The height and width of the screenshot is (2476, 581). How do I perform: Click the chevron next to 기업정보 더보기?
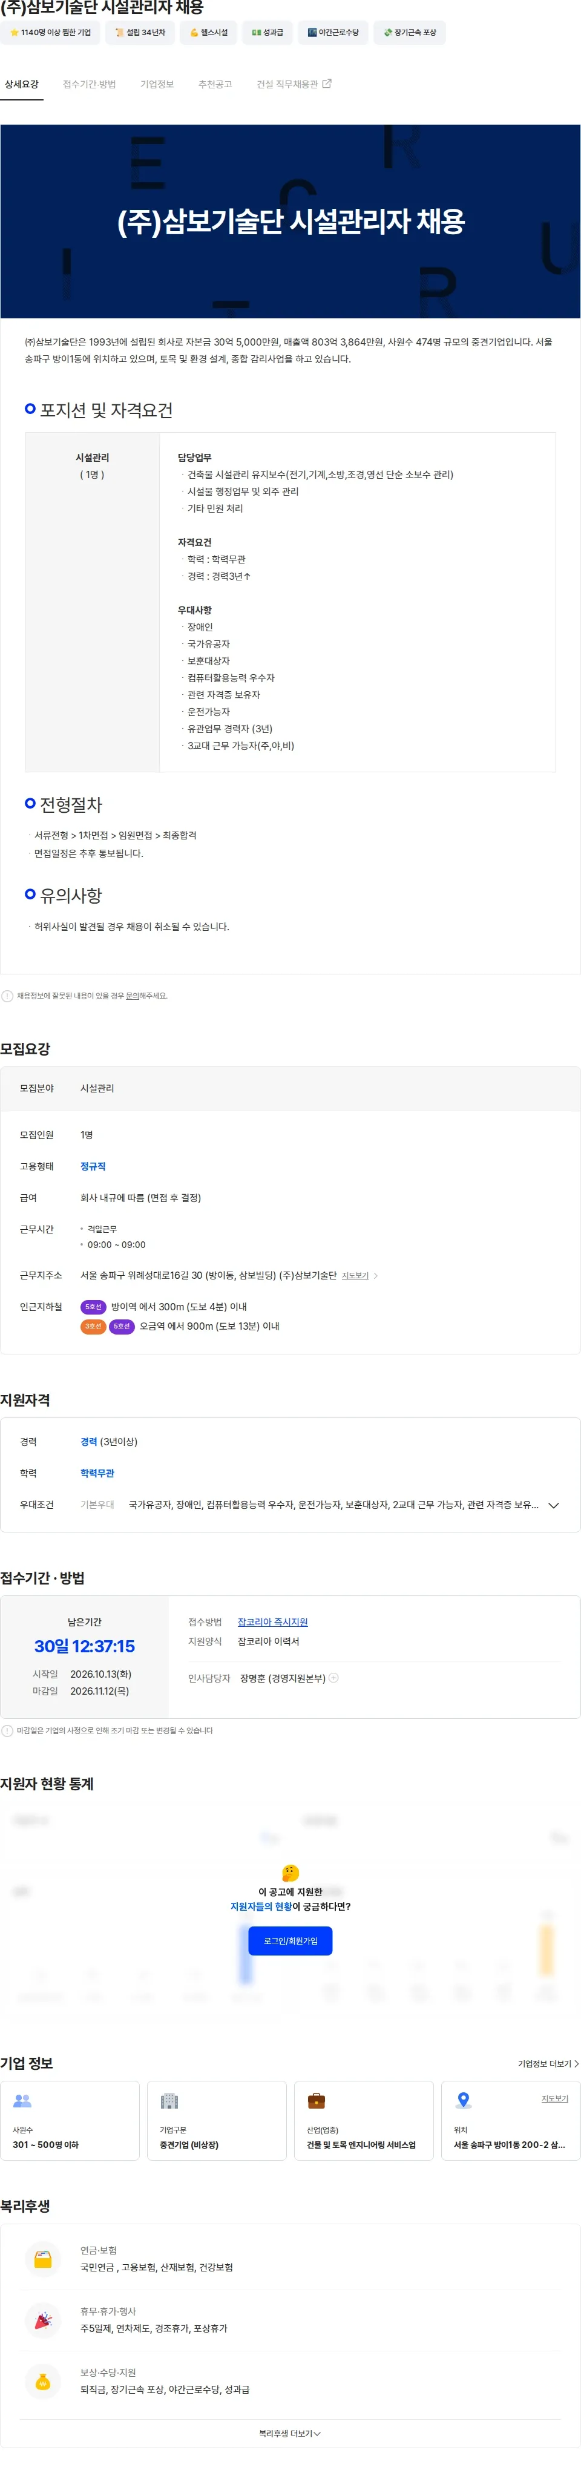[576, 2064]
